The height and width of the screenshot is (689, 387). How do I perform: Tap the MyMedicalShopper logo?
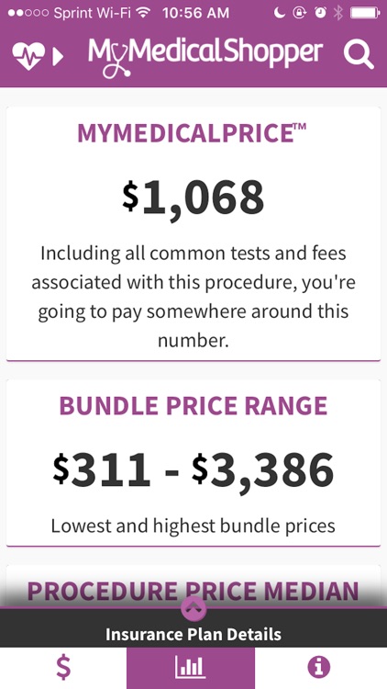(x=205, y=57)
